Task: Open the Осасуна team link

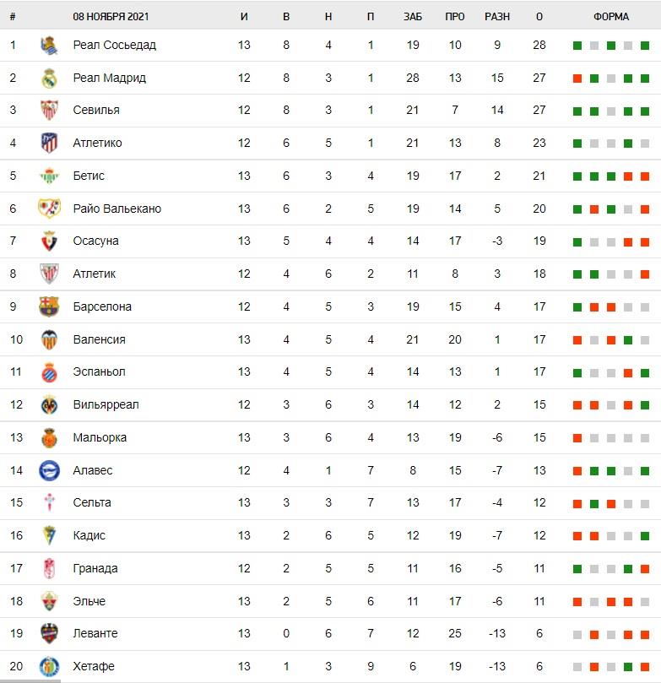Action: click(x=95, y=241)
